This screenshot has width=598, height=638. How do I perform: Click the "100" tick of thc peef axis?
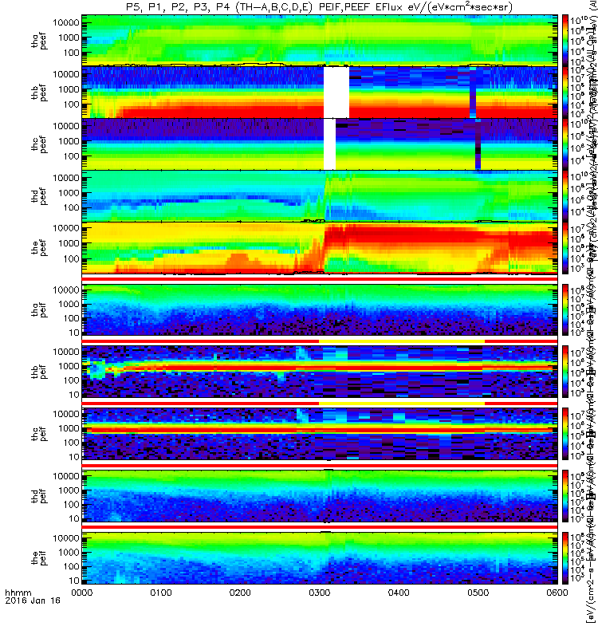pyautogui.click(x=72, y=156)
